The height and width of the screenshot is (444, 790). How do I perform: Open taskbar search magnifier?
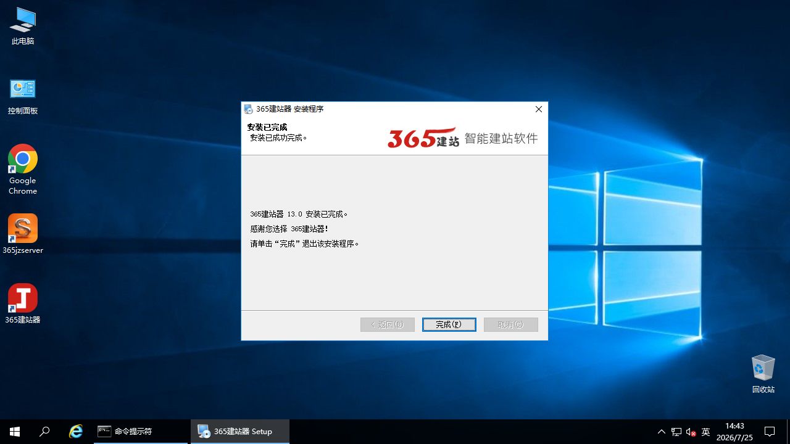click(44, 432)
